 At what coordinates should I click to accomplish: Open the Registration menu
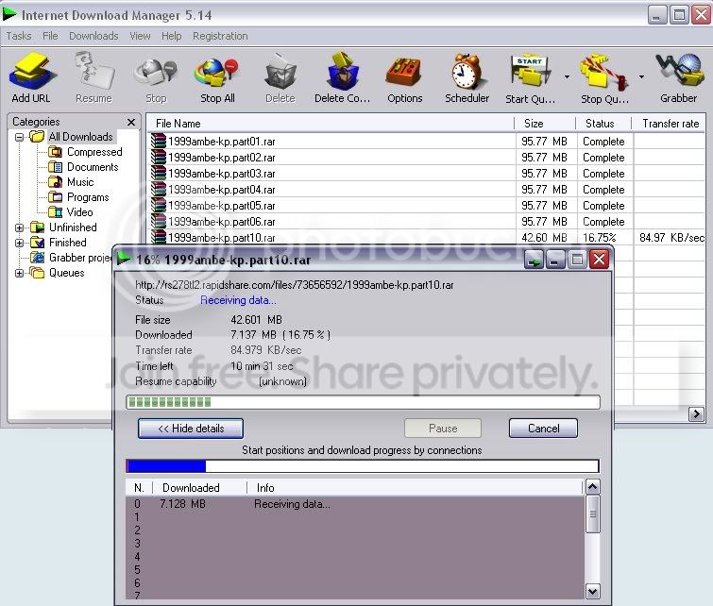(220, 36)
